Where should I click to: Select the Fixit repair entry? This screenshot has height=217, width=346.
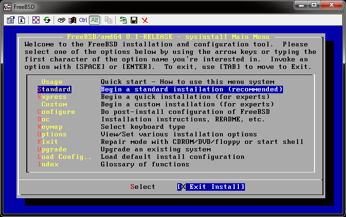coord(47,142)
